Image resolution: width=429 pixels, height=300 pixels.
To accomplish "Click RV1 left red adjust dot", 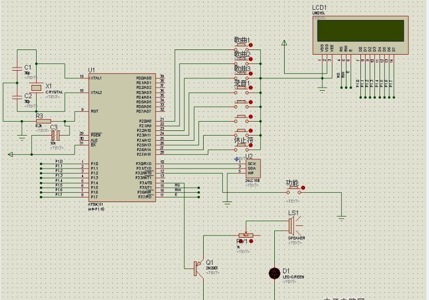I will (241, 241).
